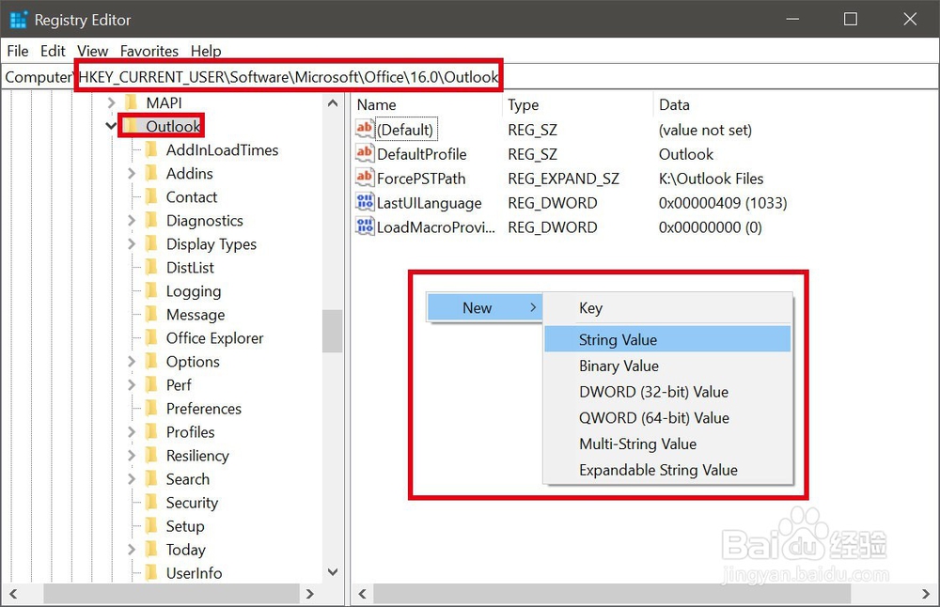This screenshot has width=940, height=607.
Task: Select the Resiliency tree key
Action: pos(197,456)
